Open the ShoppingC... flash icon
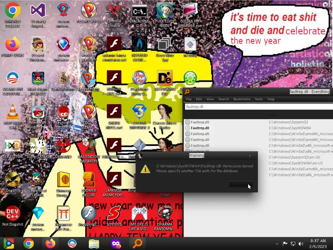 (88, 216)
